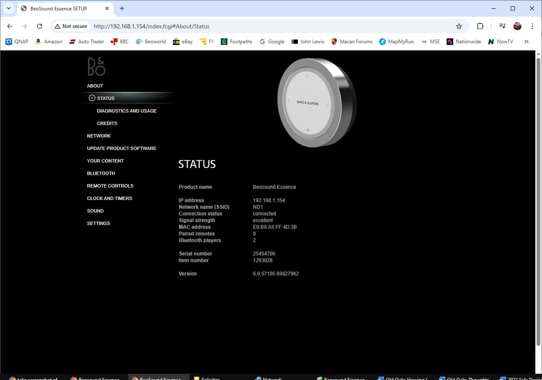This screenshot has height=380, width=542.
Task: Select the STATUS submenu item
Action: tap(105, 98)
